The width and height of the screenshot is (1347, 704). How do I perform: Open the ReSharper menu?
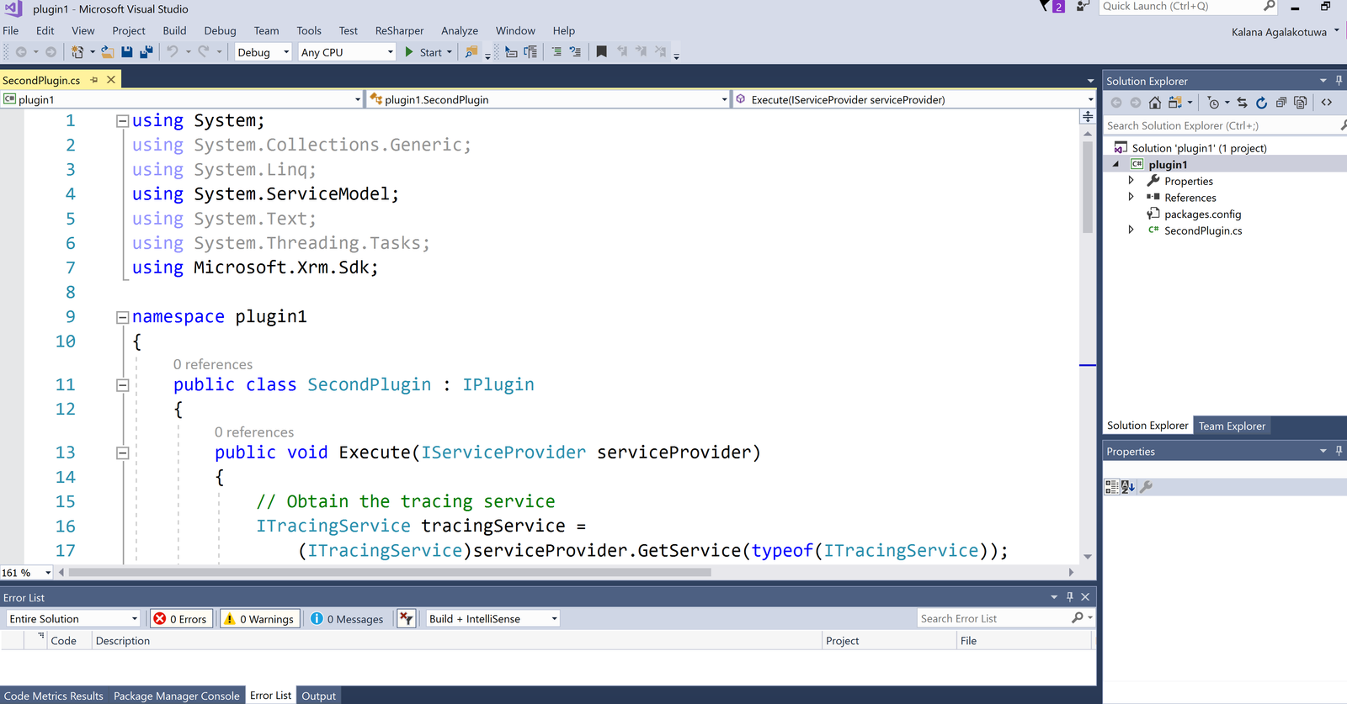pos(399,30)
